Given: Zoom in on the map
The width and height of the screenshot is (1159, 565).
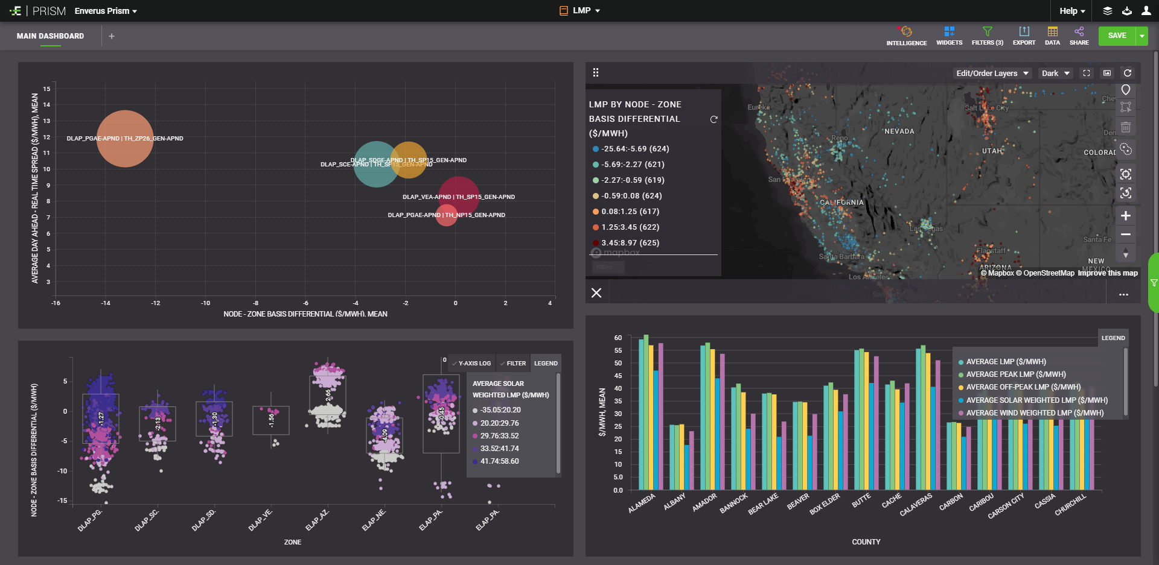Looking at the screenshot, I should coord(1126,216).
